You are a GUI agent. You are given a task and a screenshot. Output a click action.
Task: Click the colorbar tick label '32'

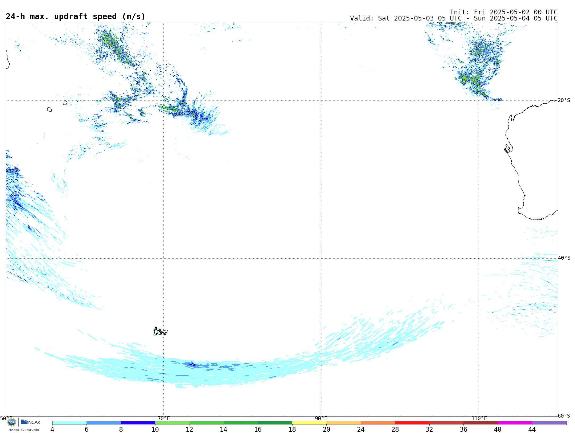pos(429,430)
